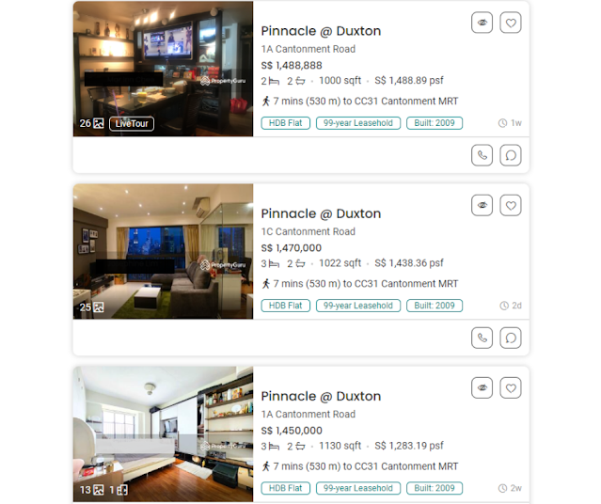Open chat for the S$ 1,488,888 listing
Viewport: 601px width, 504px height.
511,155
